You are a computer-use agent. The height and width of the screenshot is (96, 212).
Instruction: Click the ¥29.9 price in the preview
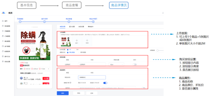click(22, 63)
